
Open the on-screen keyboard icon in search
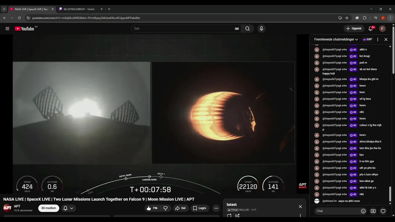(x=237, y=29)
